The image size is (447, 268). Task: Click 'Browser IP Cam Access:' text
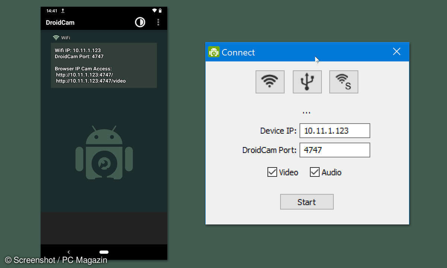pyautogui.click(x=83, y=69)
